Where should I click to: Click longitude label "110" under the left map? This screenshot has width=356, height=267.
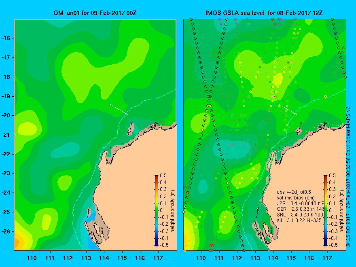click(x=32, y=258)
